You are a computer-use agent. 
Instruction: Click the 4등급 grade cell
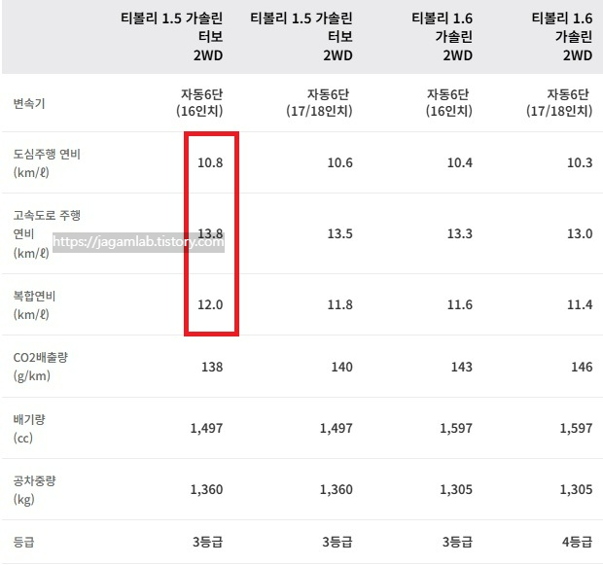578,543
